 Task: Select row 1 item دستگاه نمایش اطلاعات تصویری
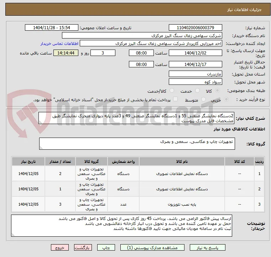coord(182,174)
